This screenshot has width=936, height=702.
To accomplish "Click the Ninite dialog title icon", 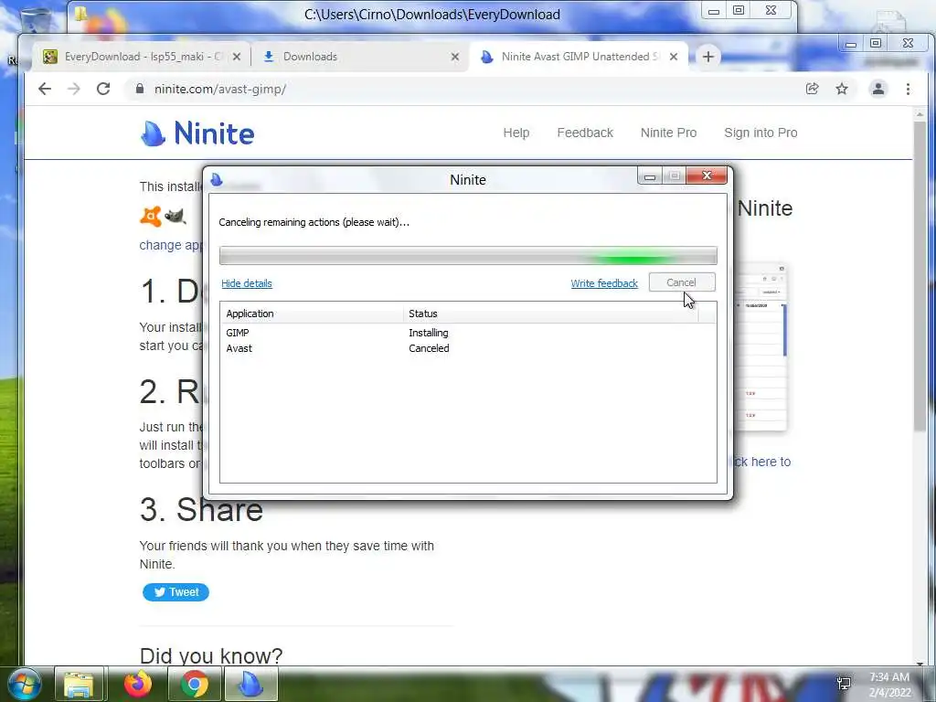I will pos(217,179).
